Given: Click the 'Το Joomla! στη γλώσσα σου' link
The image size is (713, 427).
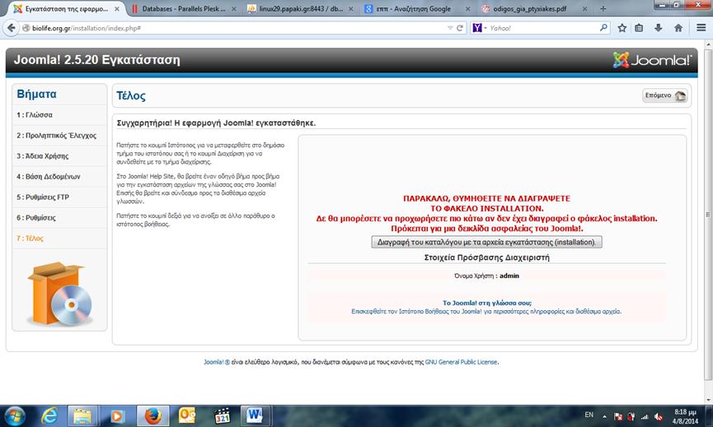Looking at the screenshot, I should click(487, 303).
